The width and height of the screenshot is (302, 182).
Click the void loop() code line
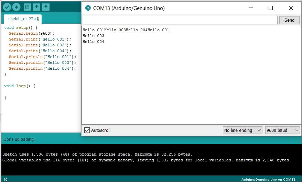pyautogui.click(x=20, y=86)
